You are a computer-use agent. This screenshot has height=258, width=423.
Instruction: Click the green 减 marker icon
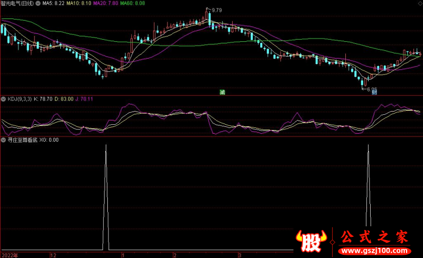[x=223, y=93]
